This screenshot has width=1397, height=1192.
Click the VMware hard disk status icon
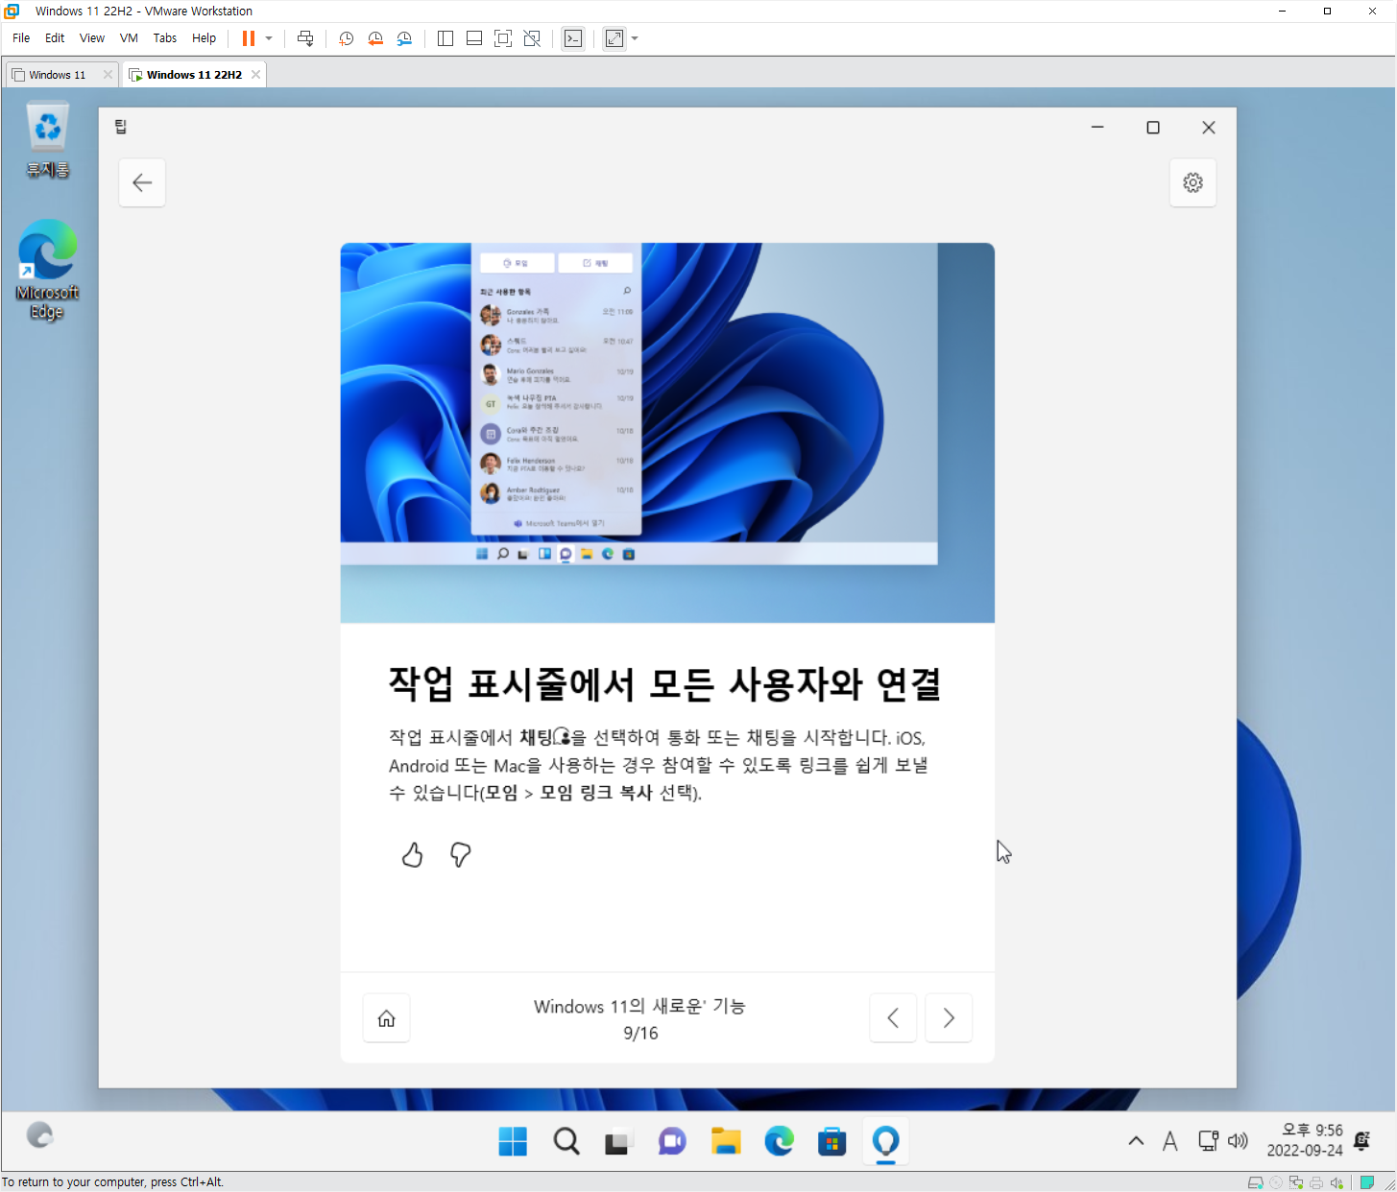[x=1255, y=1182]
